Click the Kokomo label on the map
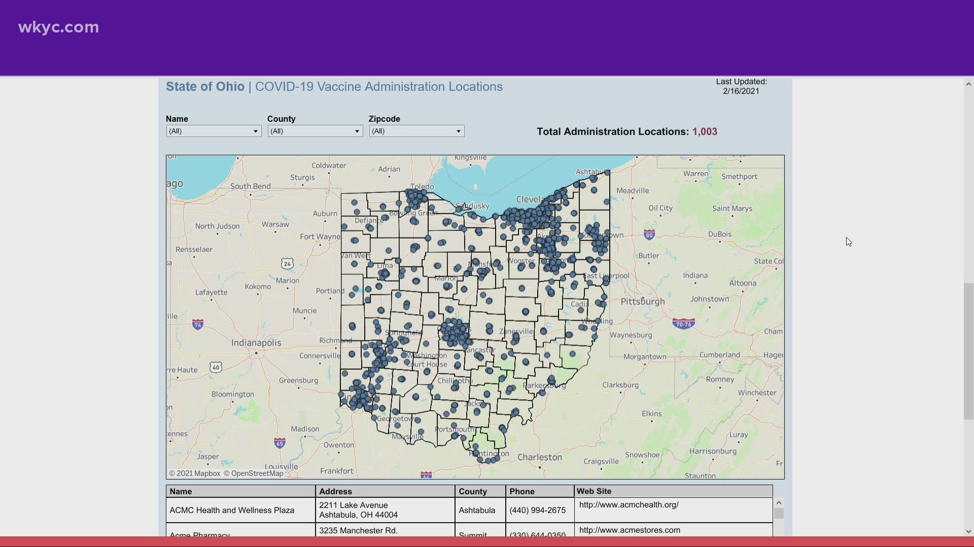 258,287
